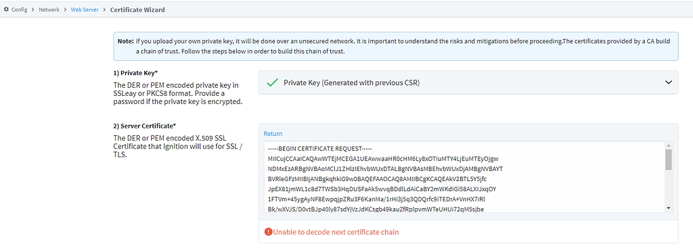Screen dimensions: 693x250
Task: Click the 1) Private Key heading
Action: point(139,73)
